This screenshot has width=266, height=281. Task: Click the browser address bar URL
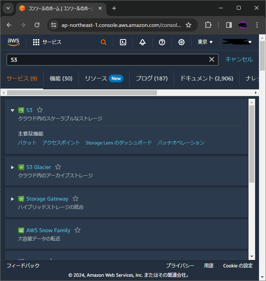click(x=121, y=25)
